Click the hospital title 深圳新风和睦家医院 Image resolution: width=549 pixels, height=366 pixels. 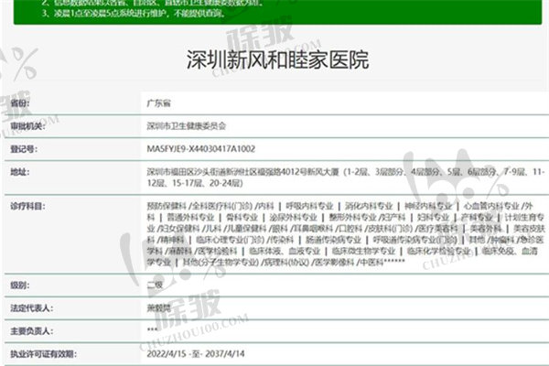(277, 59)
